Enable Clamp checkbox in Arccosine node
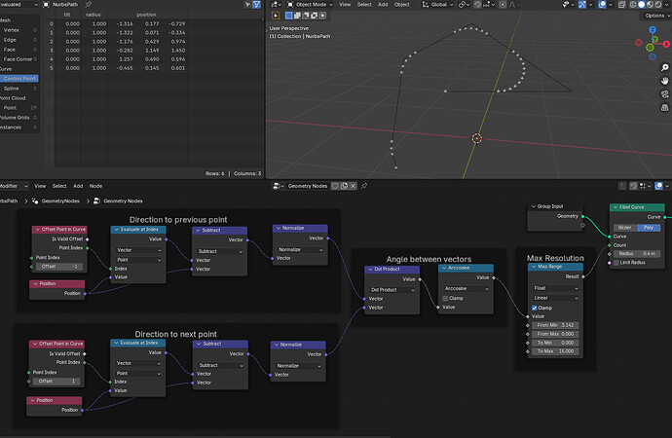 [x=445, y=298]
